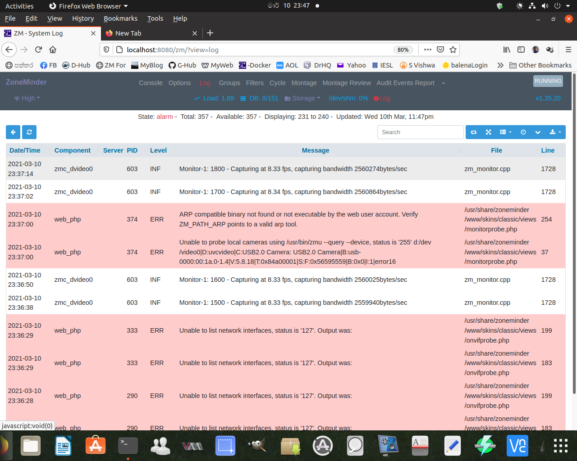Click the Firefox page reload icon
Image resolution: width=577 pixels, height=461 pixels.
(x=38, y=50)
